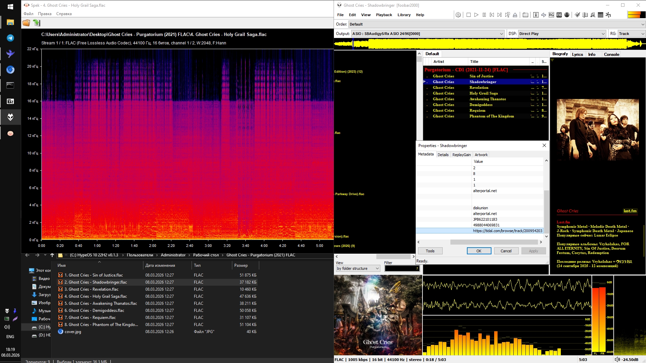Stop playback in foobar2000

(468, 15)
